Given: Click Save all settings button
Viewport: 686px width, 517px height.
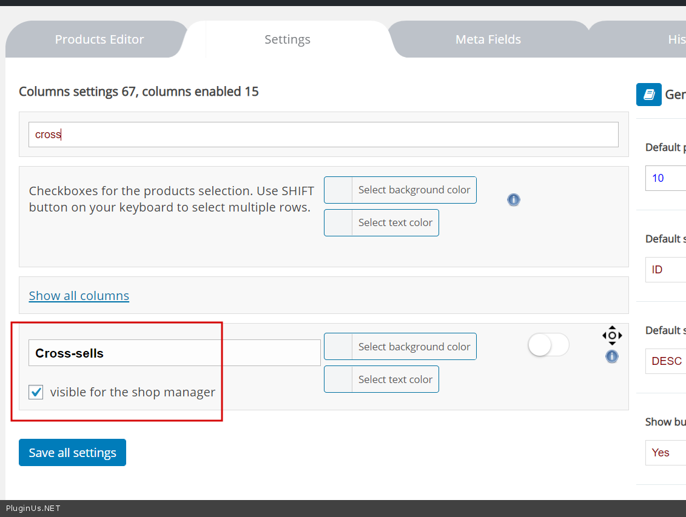Looking at the screenshot, I should click(x=72, y=453).
